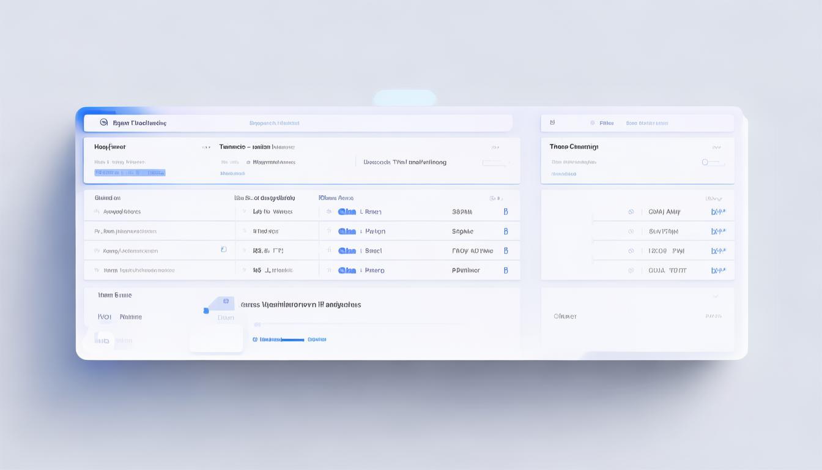822x470 pixels.
Task: Click the blue link under the right top card title
Action: [563, 174]
